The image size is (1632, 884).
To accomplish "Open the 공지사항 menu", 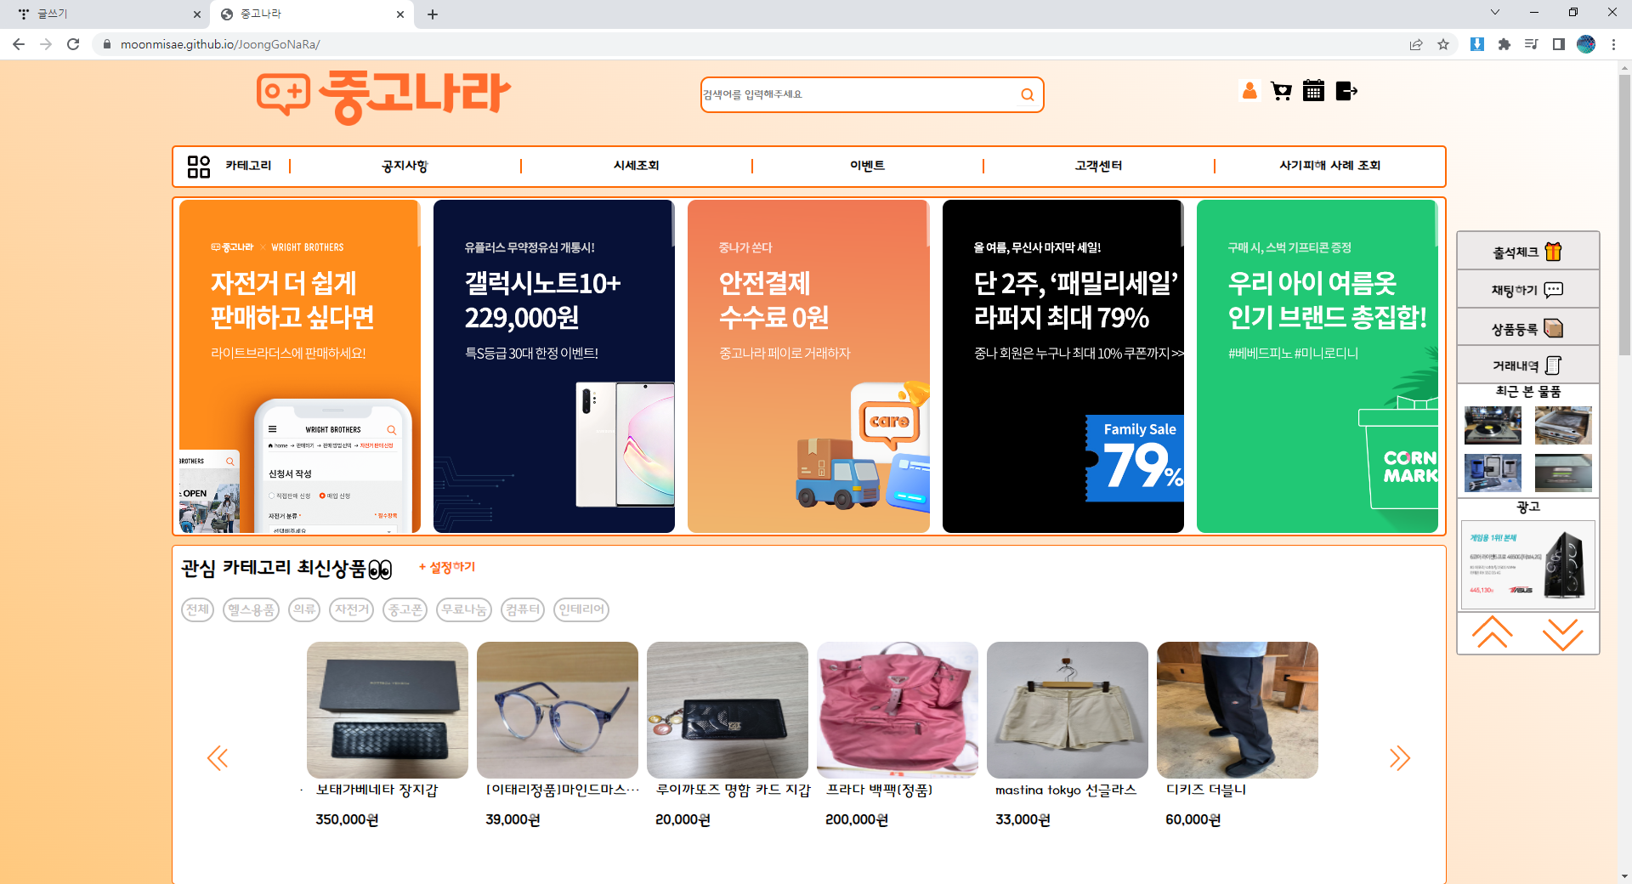I will point(405,166).
